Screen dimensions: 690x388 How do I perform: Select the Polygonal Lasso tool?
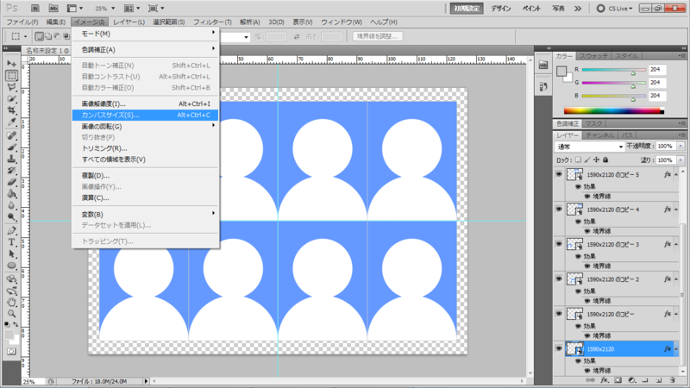[x=11, y=87]
